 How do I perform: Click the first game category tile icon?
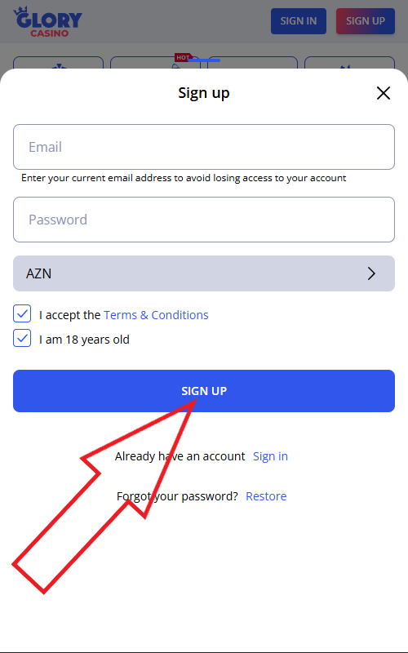tap(58, 65)
